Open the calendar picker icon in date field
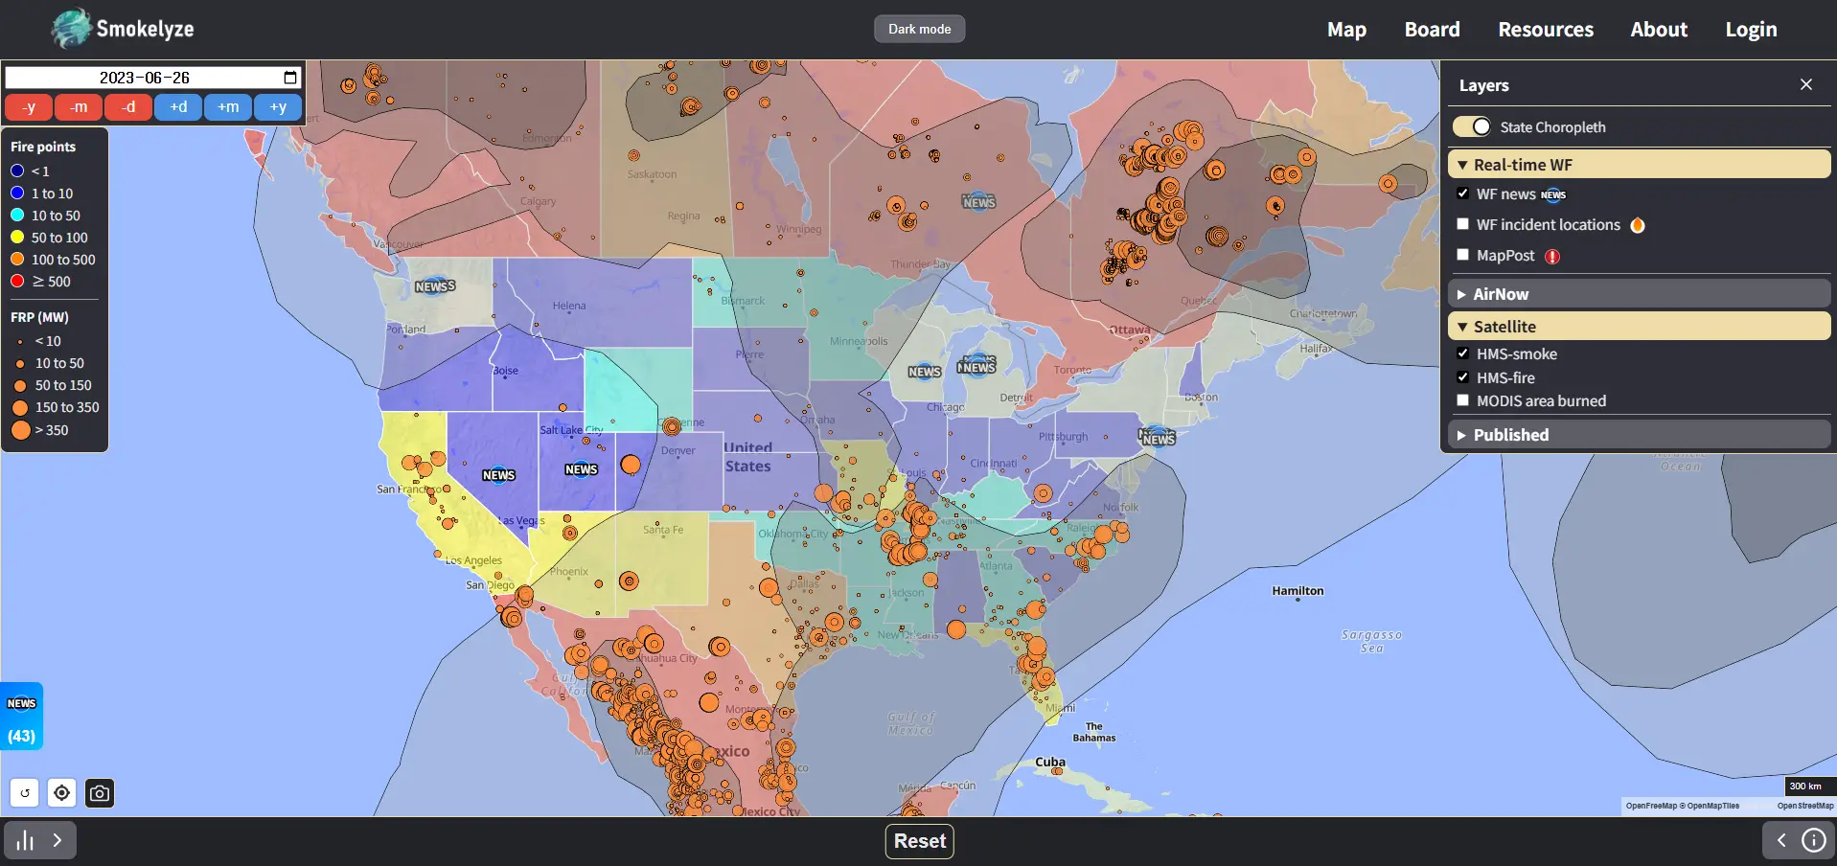Image resolution: width=1837 pixels, height=866 pixels. [x=290, y=78]
